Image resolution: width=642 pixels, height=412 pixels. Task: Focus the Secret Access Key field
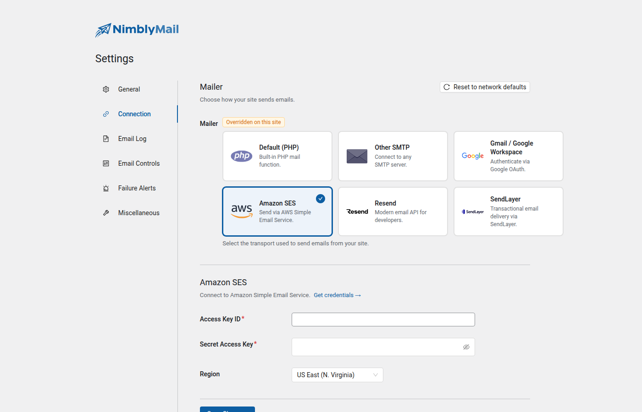[x=383, y=347]
